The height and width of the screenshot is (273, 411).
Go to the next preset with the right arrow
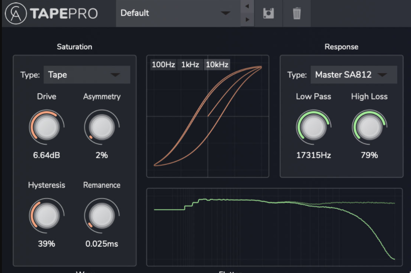pyautogui.click(x=247, y=19)
